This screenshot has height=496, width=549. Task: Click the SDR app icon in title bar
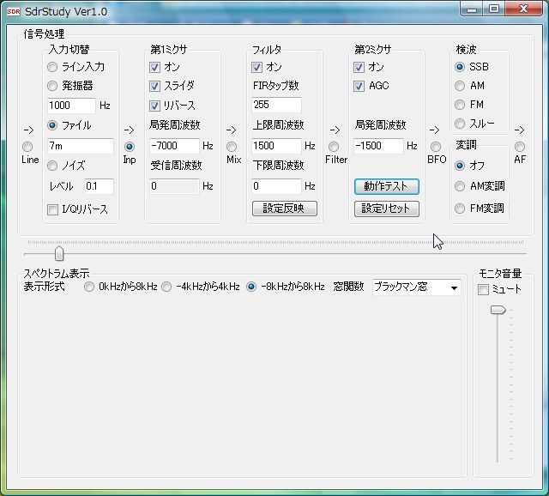coord(14,11)
